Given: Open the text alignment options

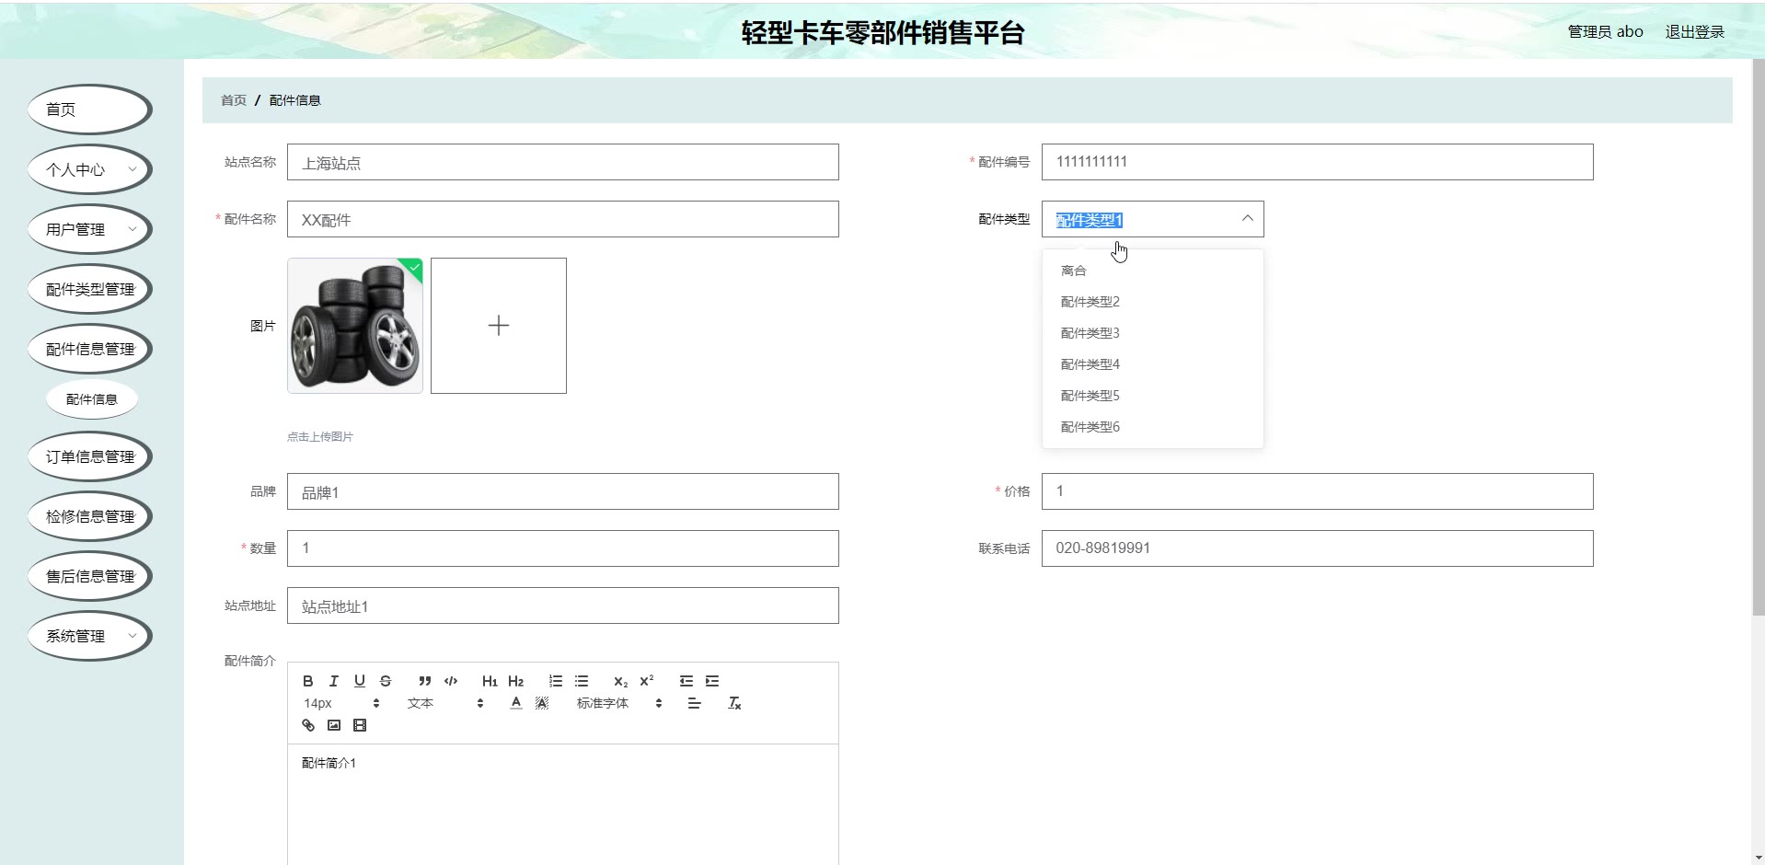Looking at the screenshot, I should pyautogui.click(x=695, y=703).
